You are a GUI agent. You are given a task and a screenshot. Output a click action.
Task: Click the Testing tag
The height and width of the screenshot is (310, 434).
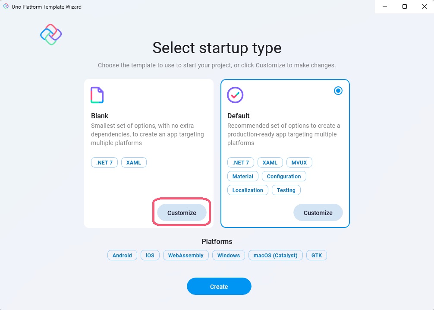[286, 190]
